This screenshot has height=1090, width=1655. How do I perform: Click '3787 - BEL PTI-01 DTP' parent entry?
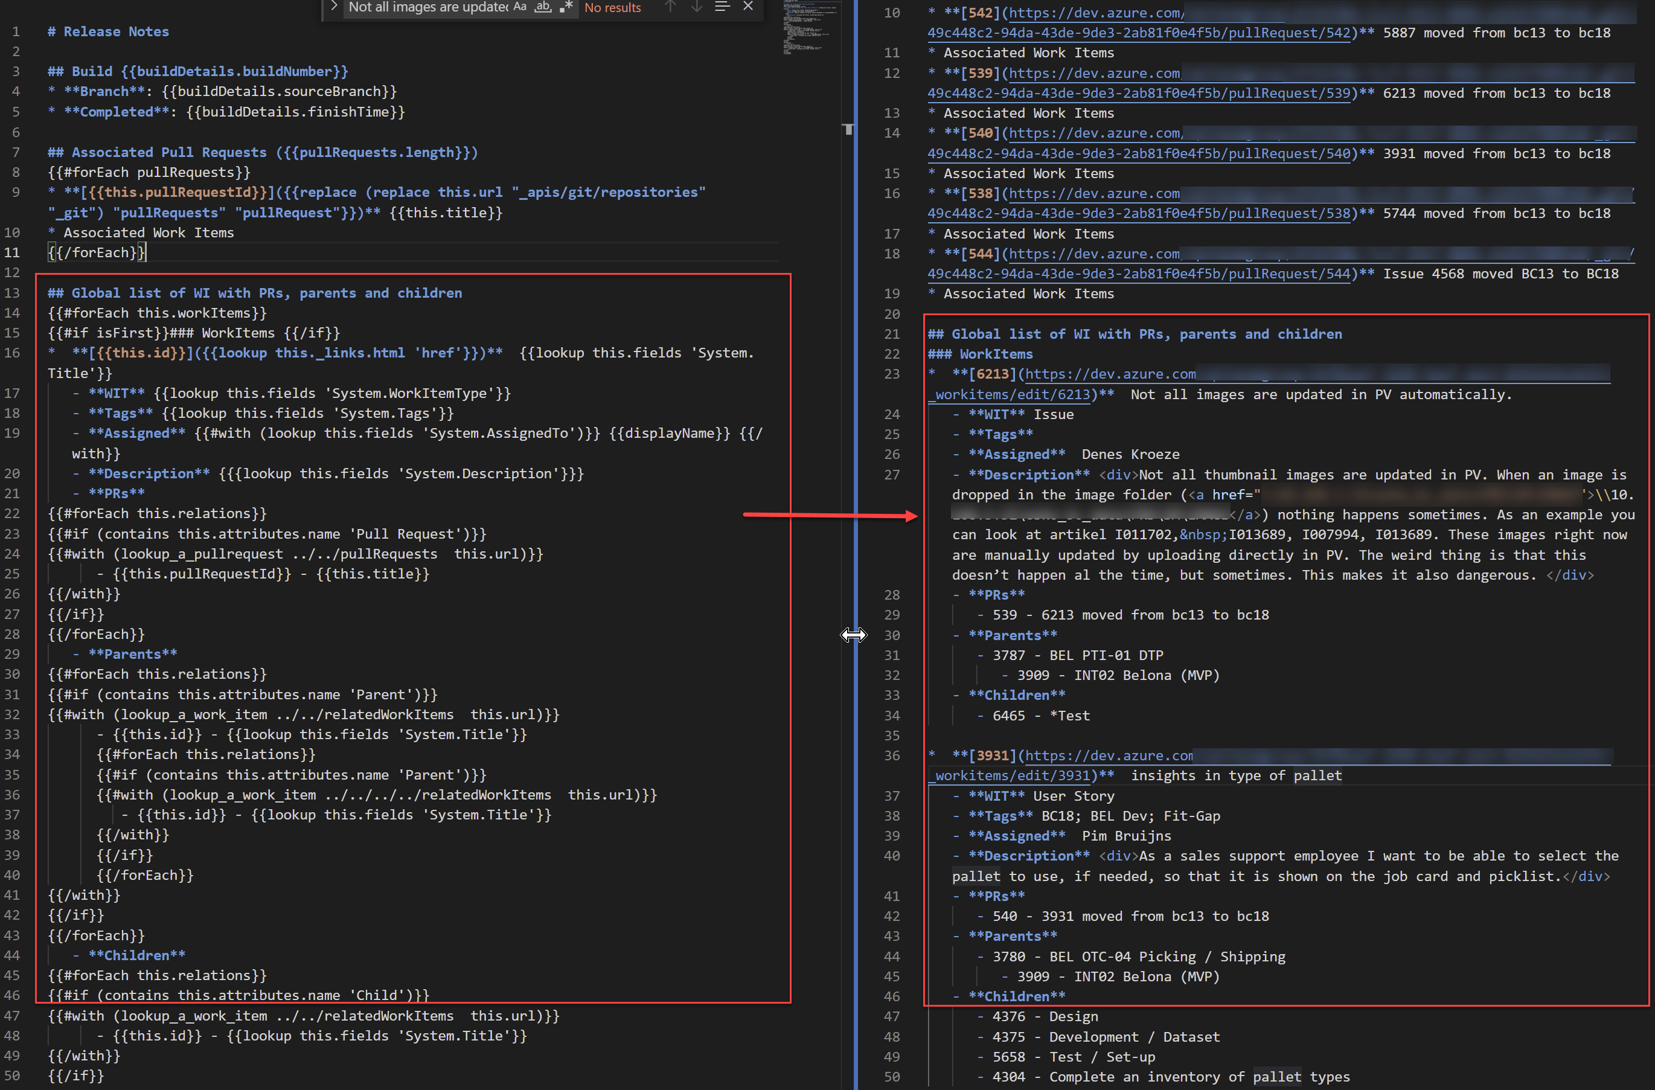[x=1070, y=655]
